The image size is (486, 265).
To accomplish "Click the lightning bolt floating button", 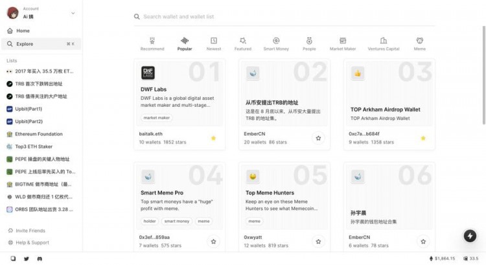I will click(470, 236).
